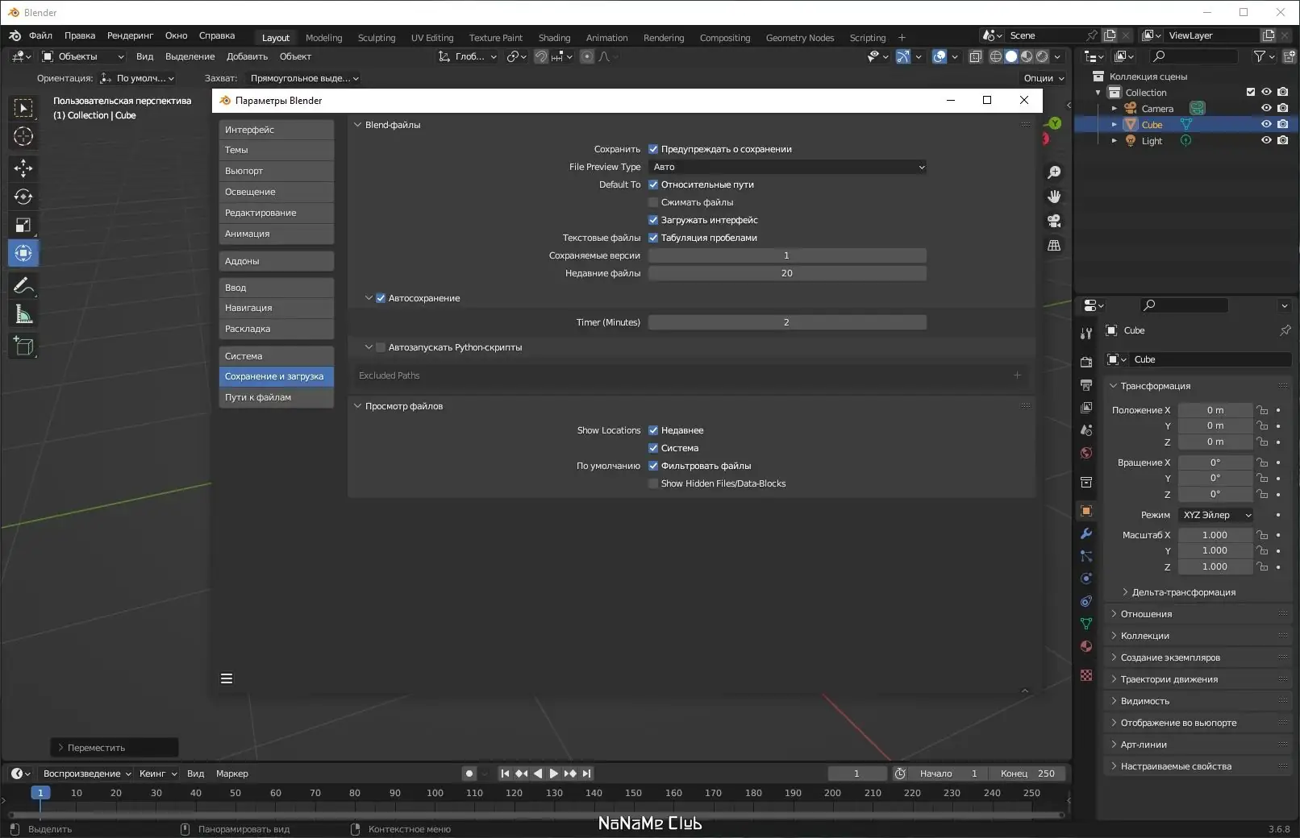This screenshot has height=838, width=1300.
Task: Switch to the Modeling workspace tab
Action: 323,38
